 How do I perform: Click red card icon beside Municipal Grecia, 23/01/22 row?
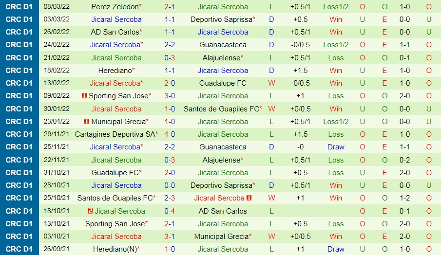[87, 122]
